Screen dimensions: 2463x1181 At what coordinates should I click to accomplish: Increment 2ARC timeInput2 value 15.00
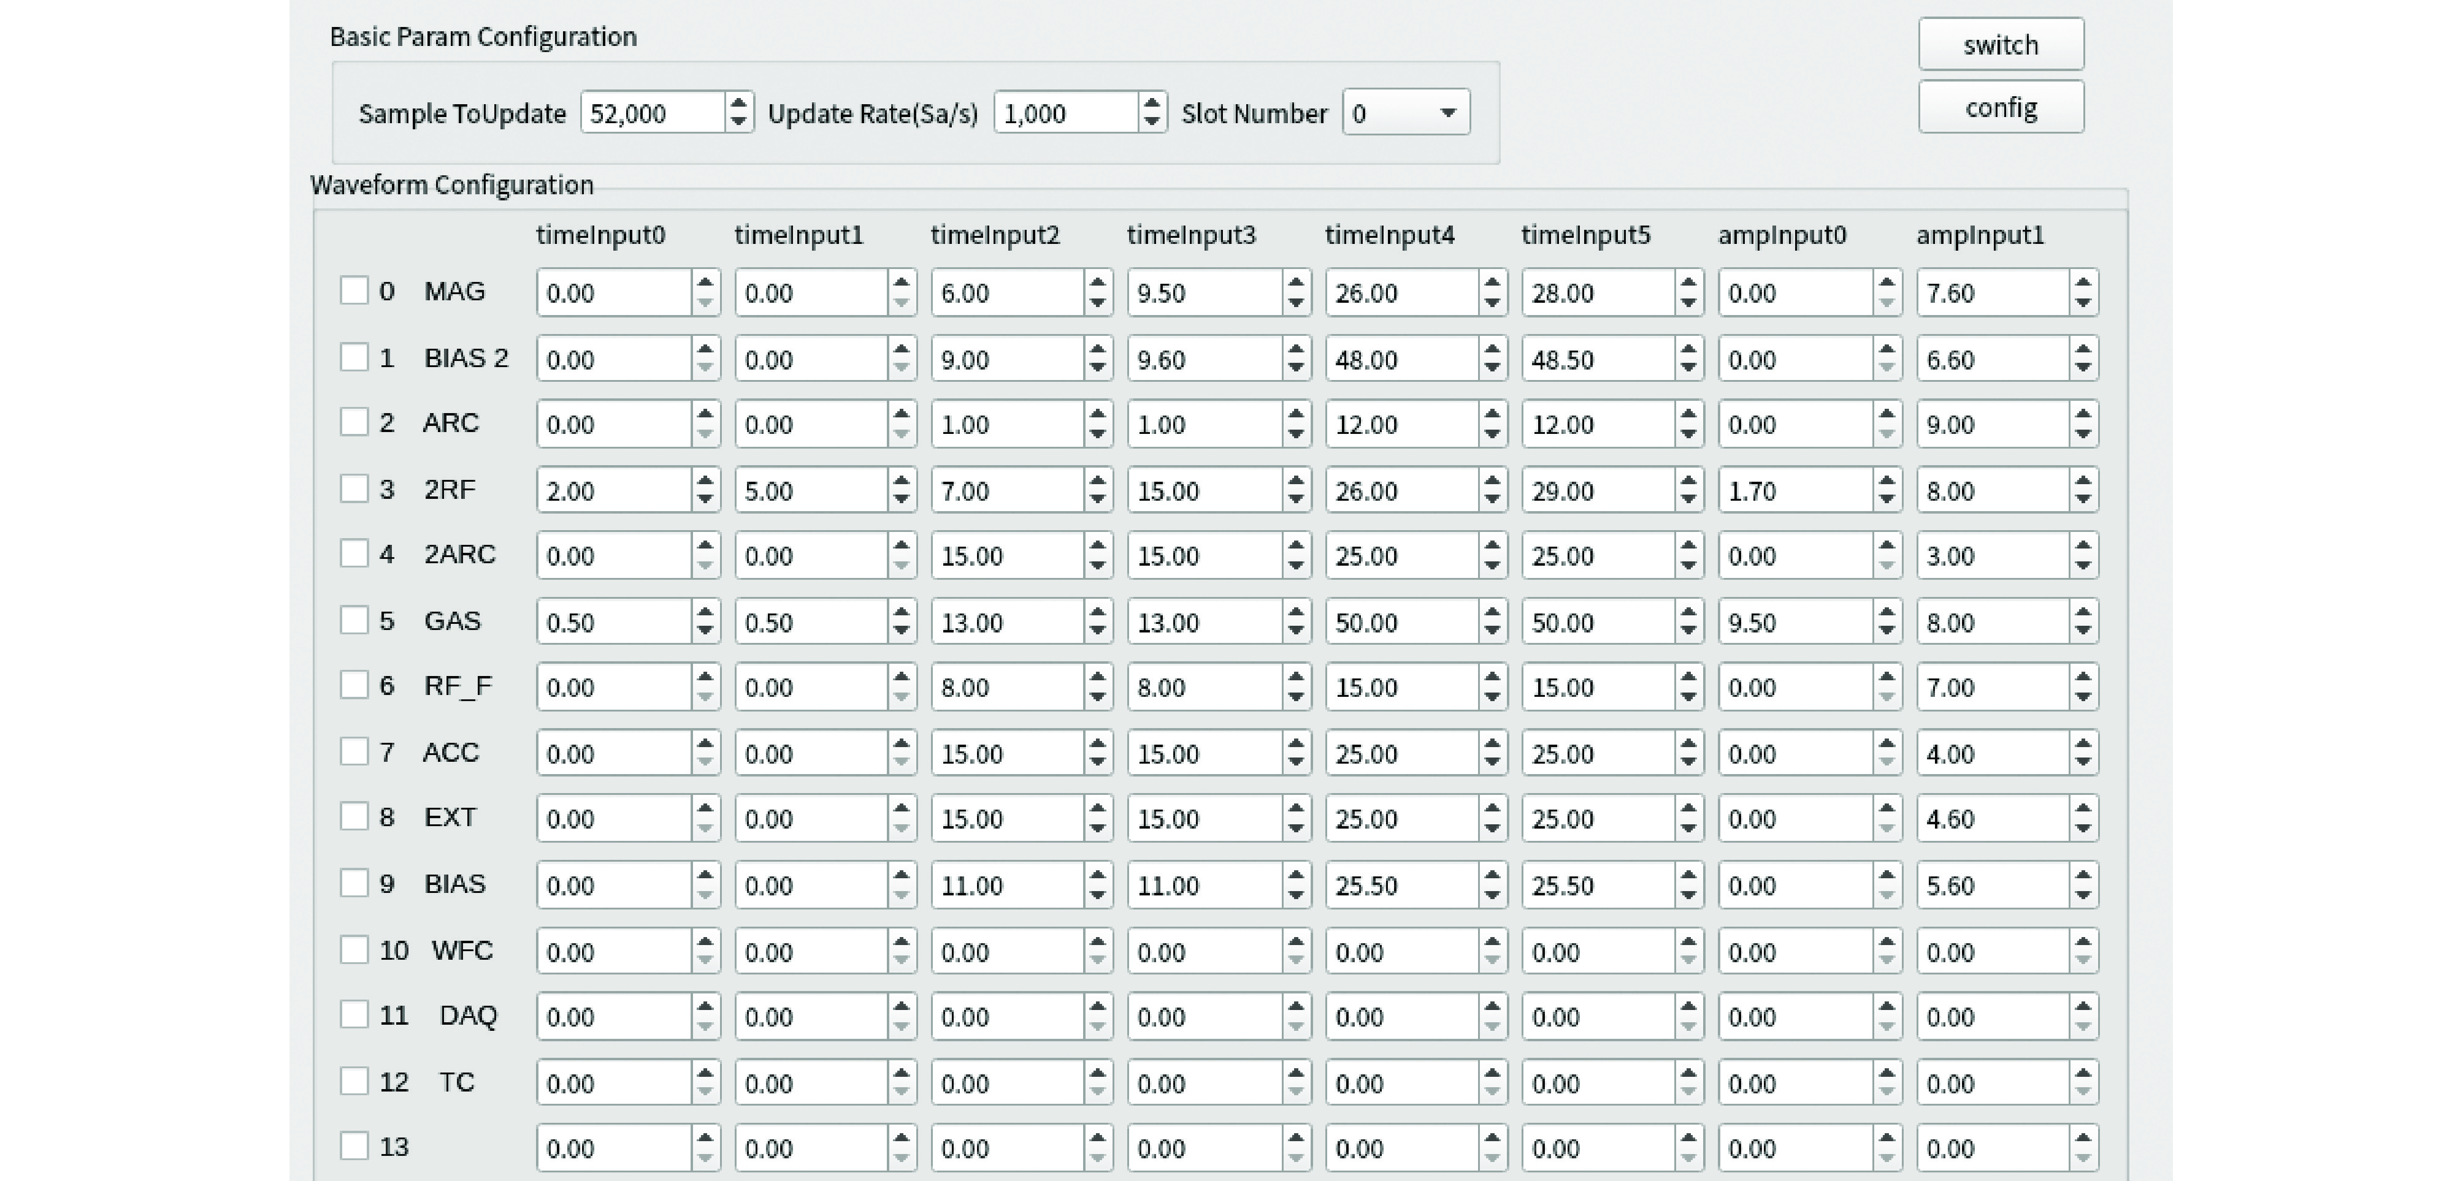[1098, 545]
